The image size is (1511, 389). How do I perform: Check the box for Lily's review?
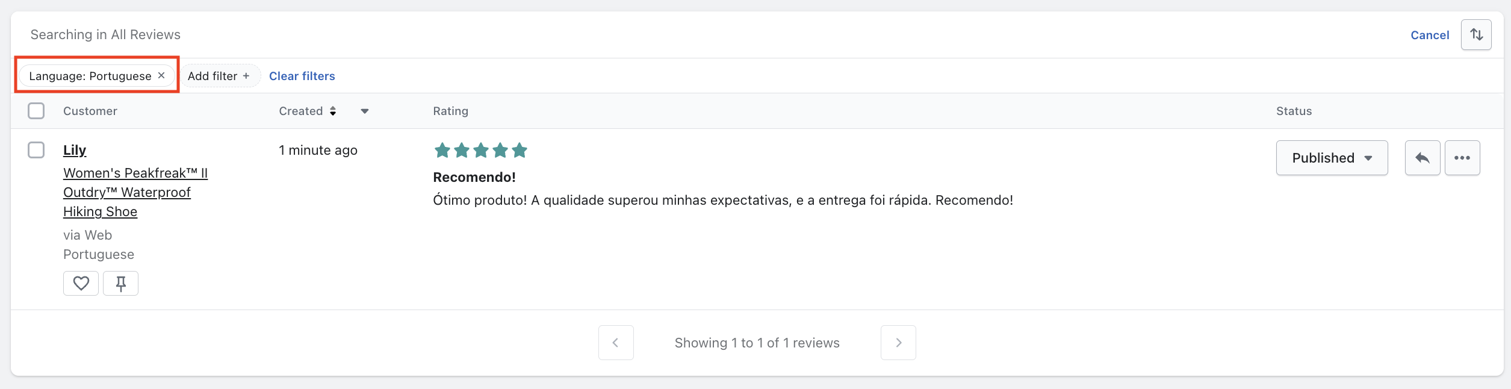coord(36,150)
